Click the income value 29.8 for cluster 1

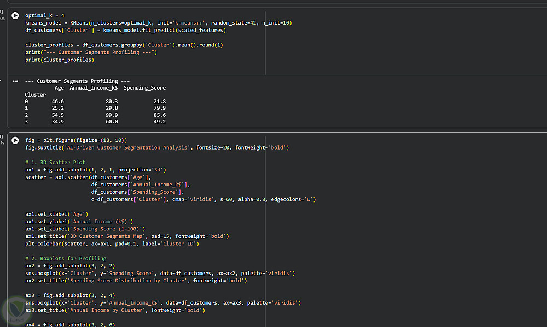click(x=112, y=108)
